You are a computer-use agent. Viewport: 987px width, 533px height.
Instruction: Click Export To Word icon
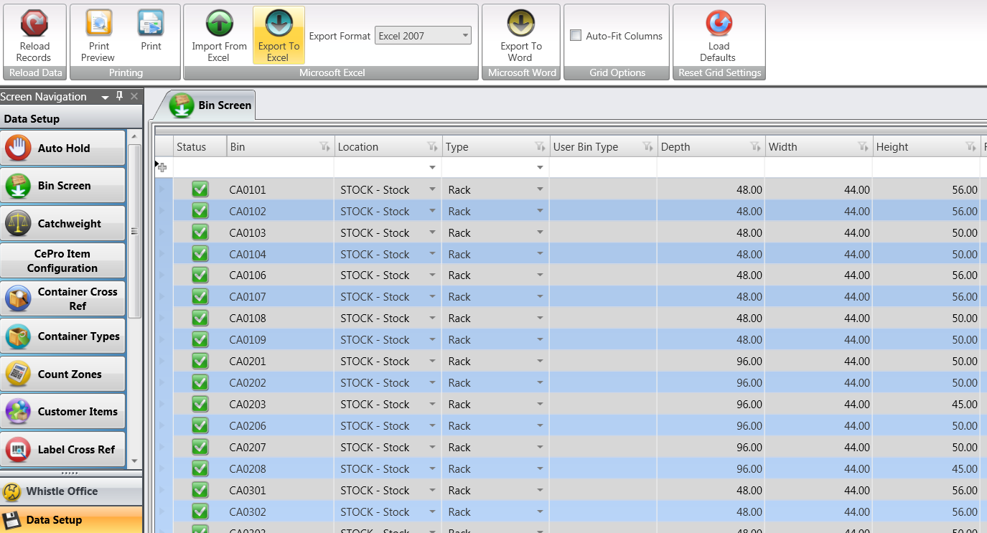(x=520, y=24)
